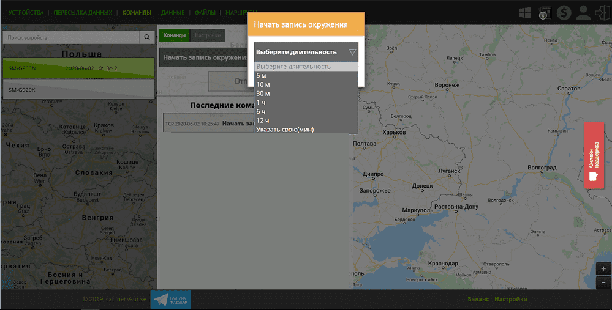
Task: Select the 1 ч duration option
Action: pyautogui.click(x=262, y=103)
